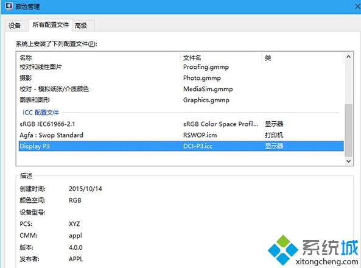Click sRGB Color Space Profil... file name
Image resolution: width=361 pixels, height=268 pixels.
click(220, 124)
